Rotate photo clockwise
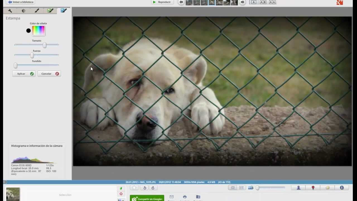 pos(153,188)
